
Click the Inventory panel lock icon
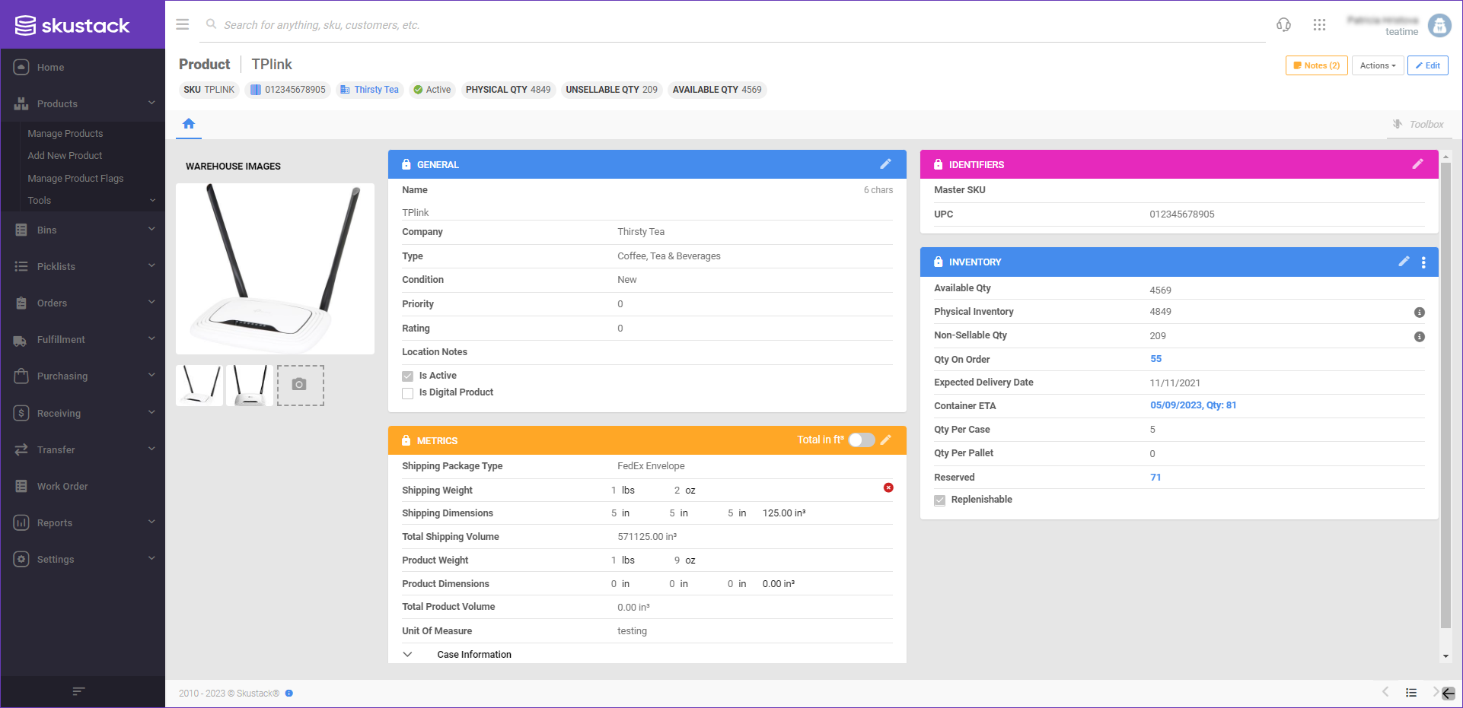point(939,262)
